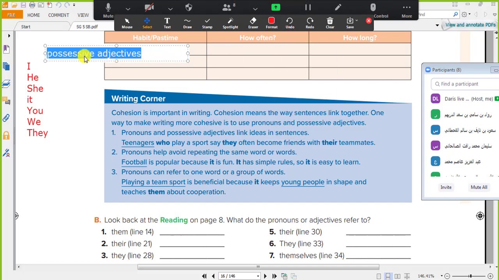Pick the Draw annotation tool
Image resolution: width=499 pixels, height=280 pixels.
188,23
